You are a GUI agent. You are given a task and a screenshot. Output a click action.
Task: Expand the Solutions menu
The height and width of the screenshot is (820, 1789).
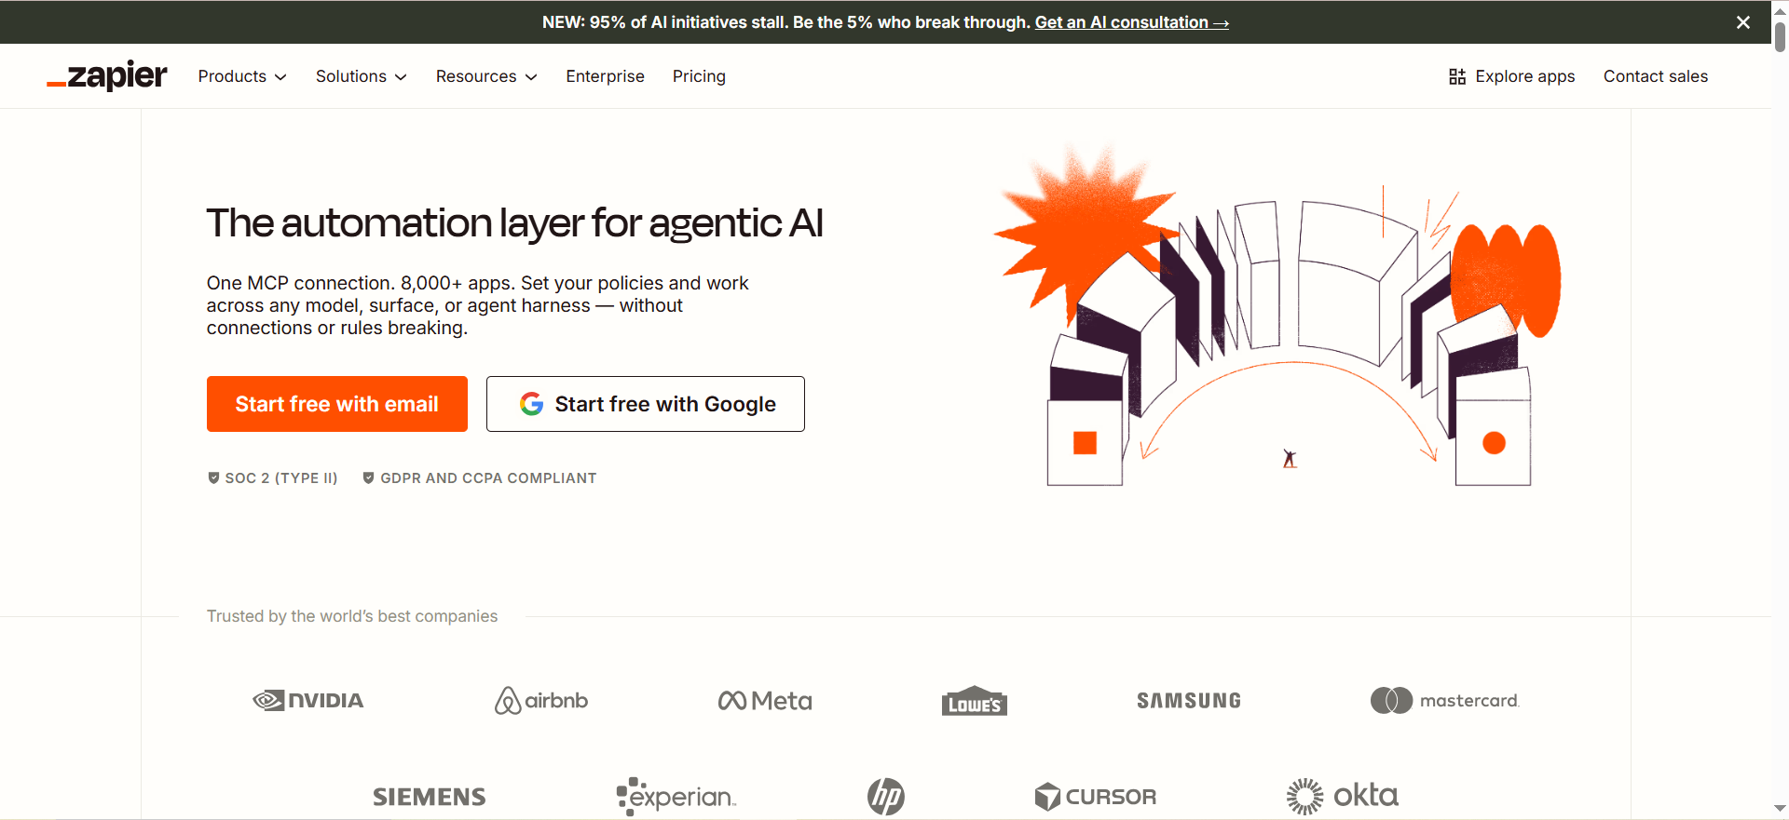(362, 76)
